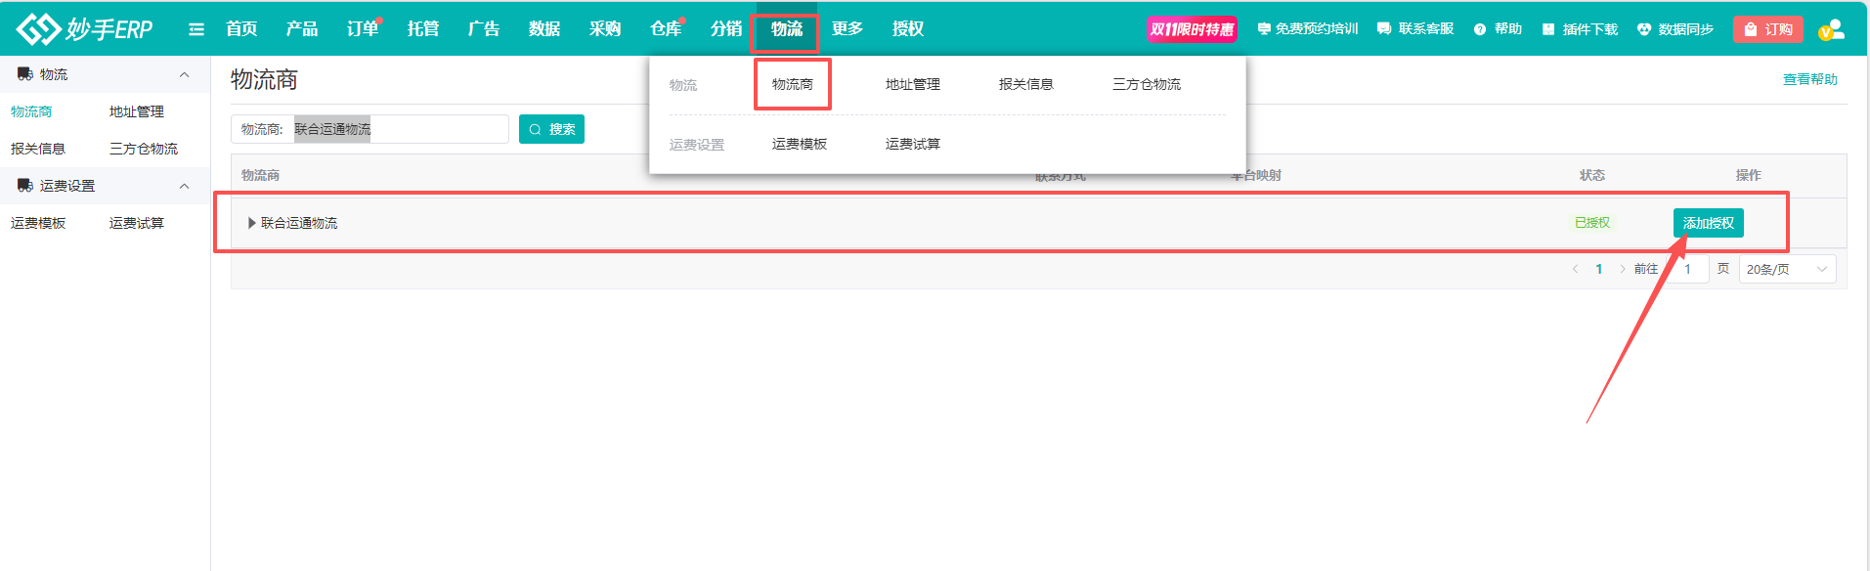
Task: Choose 地址管理 in the dropdown menu
Action: pos(913,84)
